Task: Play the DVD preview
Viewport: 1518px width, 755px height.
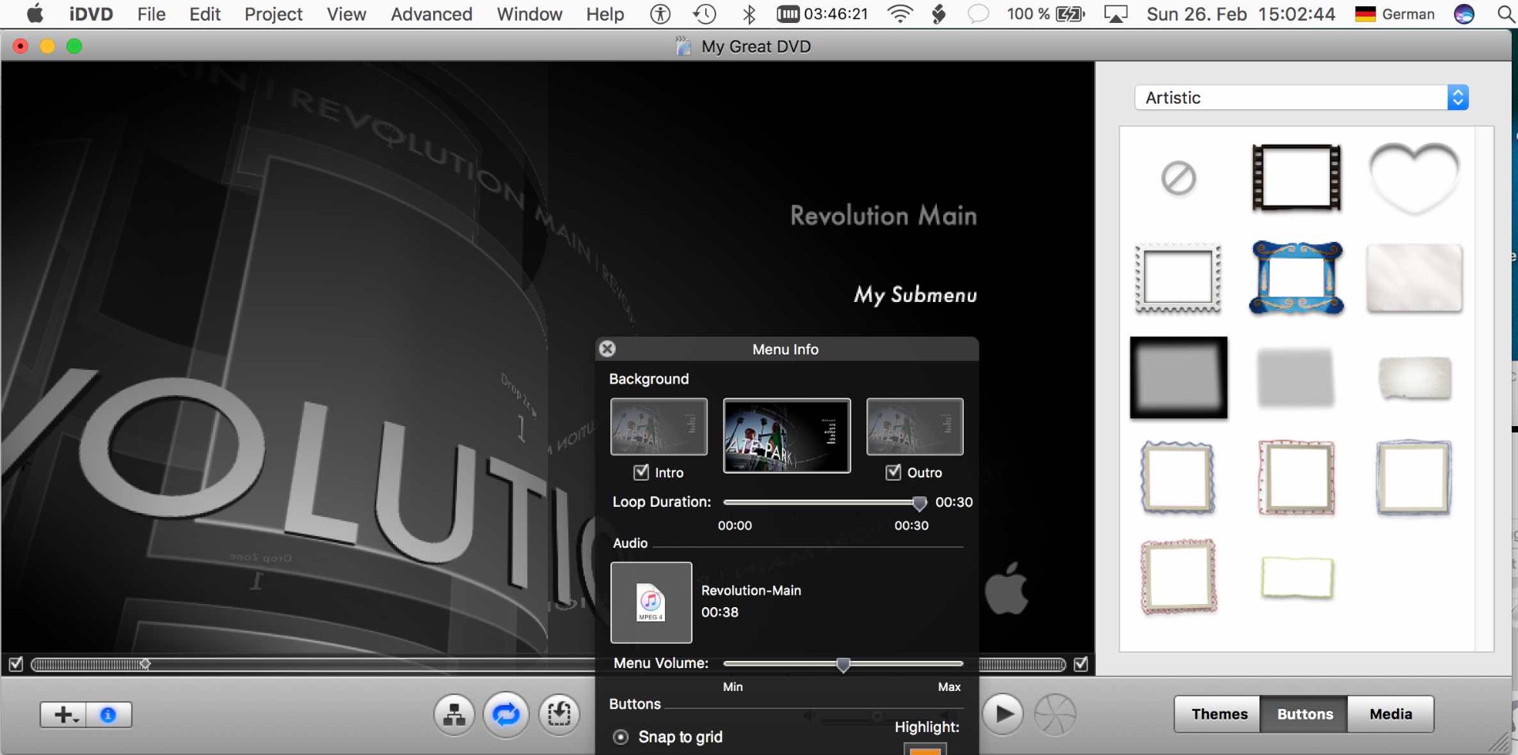Action: [x=1003, y=715]
